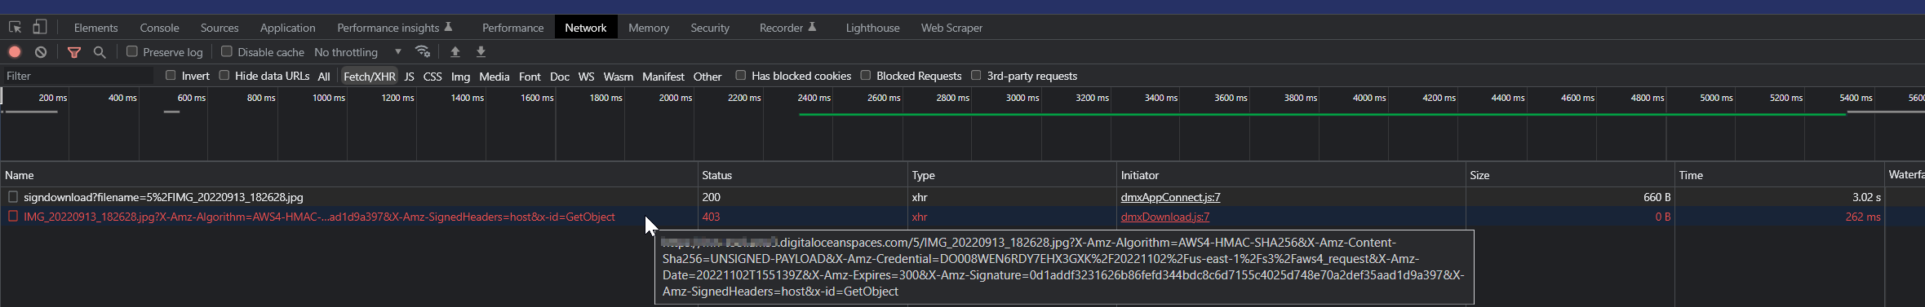This screenshot has width=1925, height=307.
Task: Enable Disable cache checkbox
Action: point(227,51)
